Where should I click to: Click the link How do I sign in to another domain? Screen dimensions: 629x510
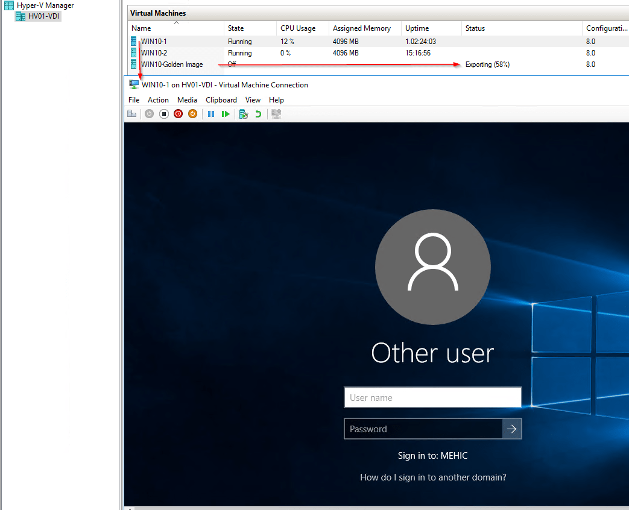click(x=432, y=477)
